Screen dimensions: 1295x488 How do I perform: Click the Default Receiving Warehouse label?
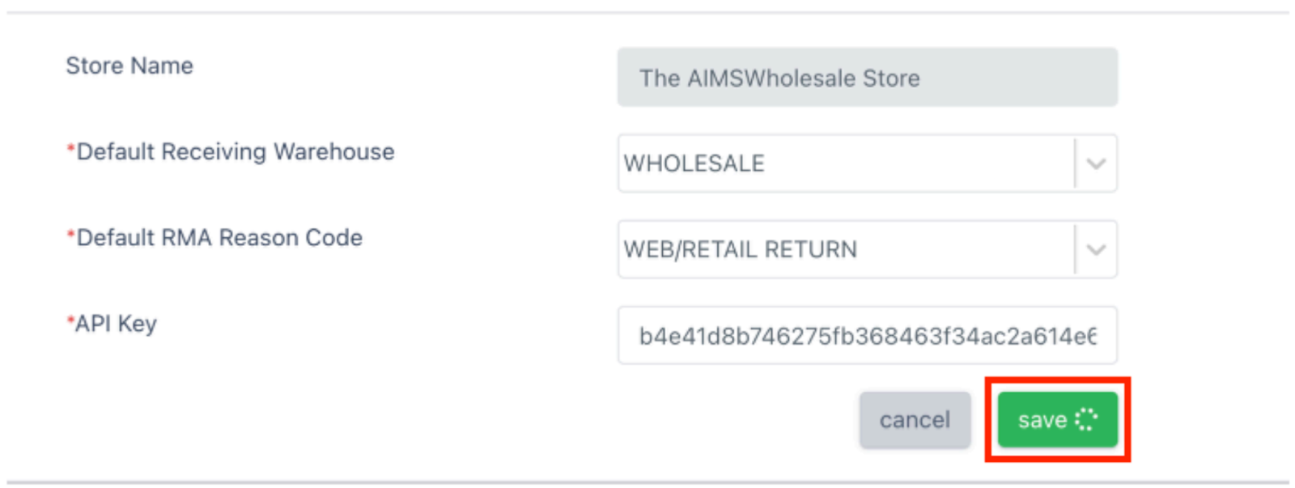235,151
